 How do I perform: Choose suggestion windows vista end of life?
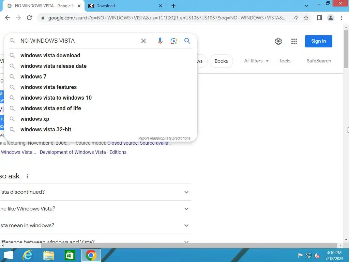click(x=101, y=108)
